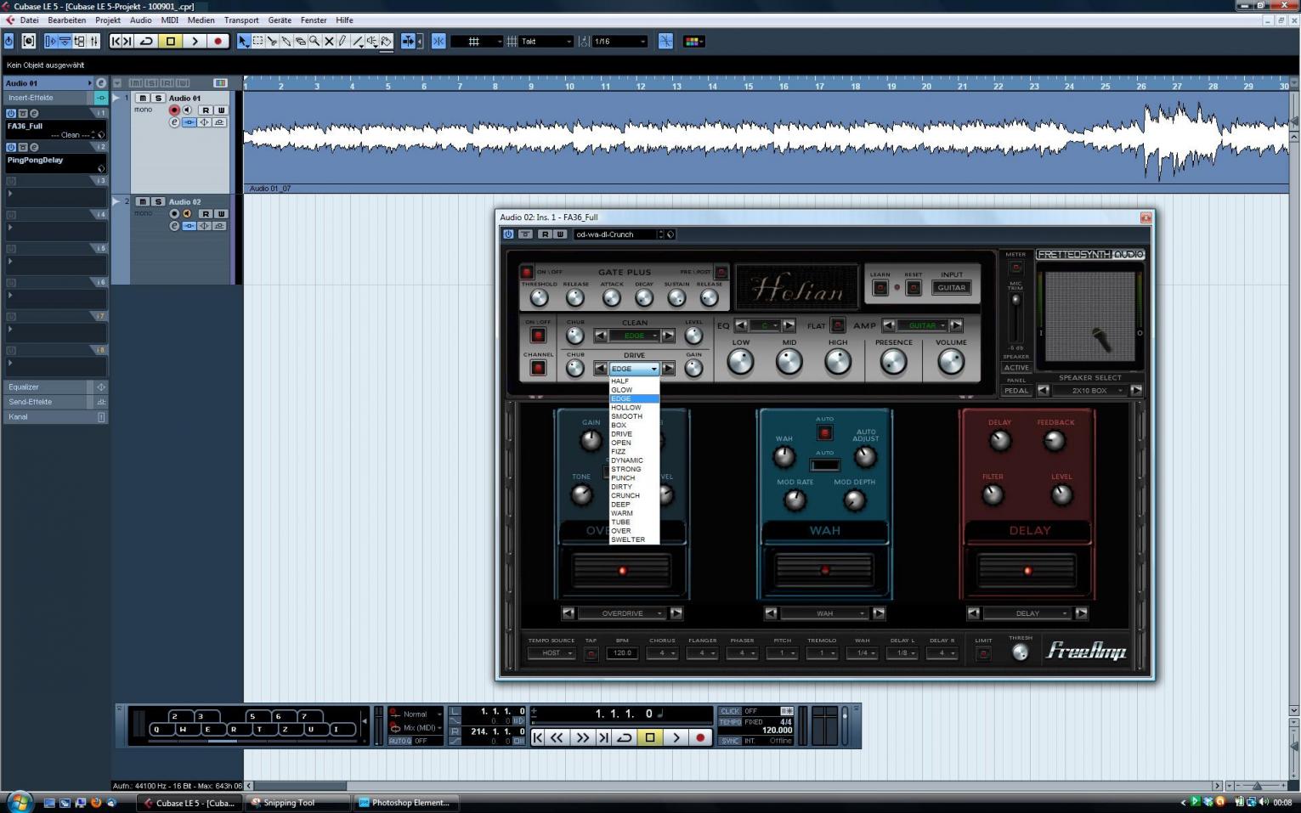1301x813 pixels.
Task: Select the Draw pencil tool
Action: pos(342,41)
